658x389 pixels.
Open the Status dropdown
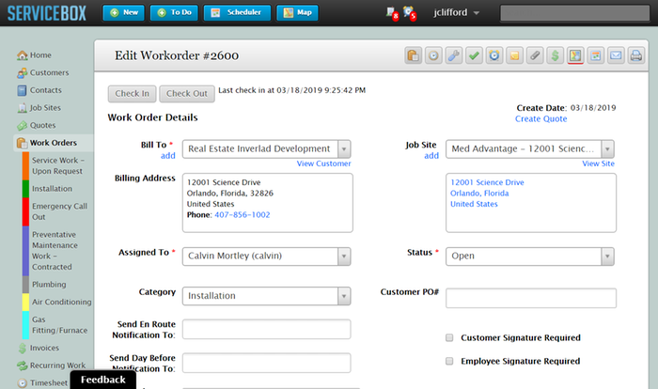[x=530, y=256]
